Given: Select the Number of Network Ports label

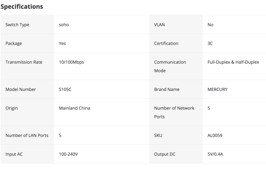Looking at the screenshot, I should (x=174, y=112).
